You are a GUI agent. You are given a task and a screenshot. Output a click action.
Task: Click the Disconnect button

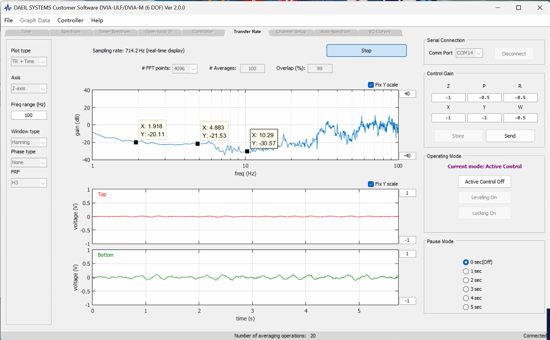514,54
